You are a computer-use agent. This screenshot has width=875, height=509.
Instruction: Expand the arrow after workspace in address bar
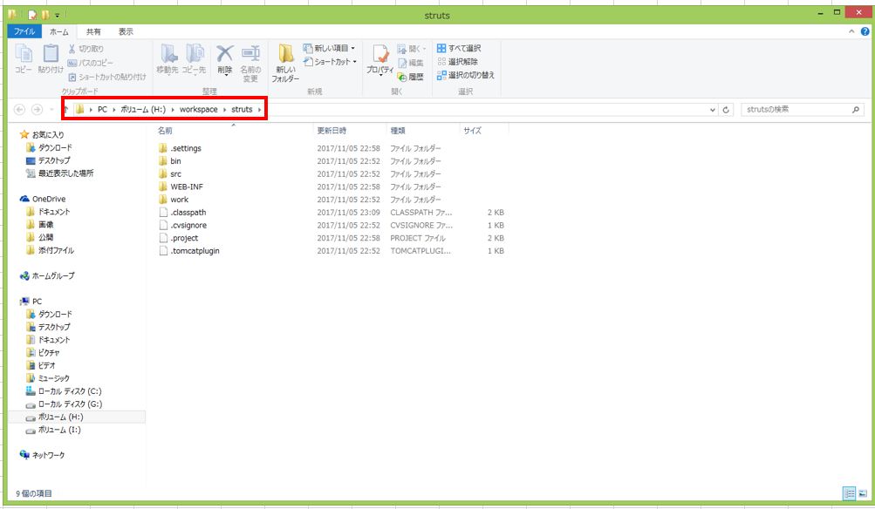click(225, 110)
